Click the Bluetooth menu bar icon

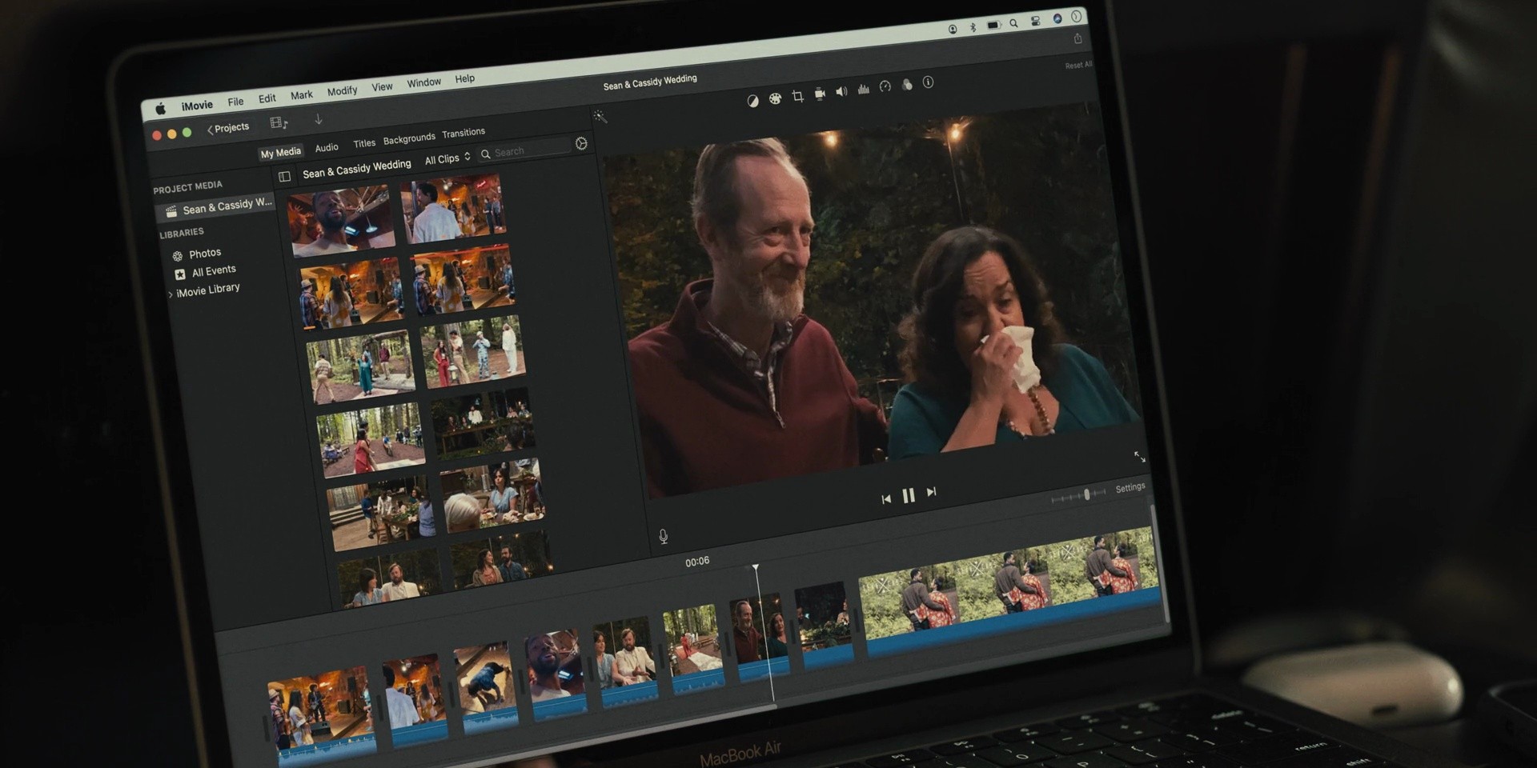[x=973, y=27]
